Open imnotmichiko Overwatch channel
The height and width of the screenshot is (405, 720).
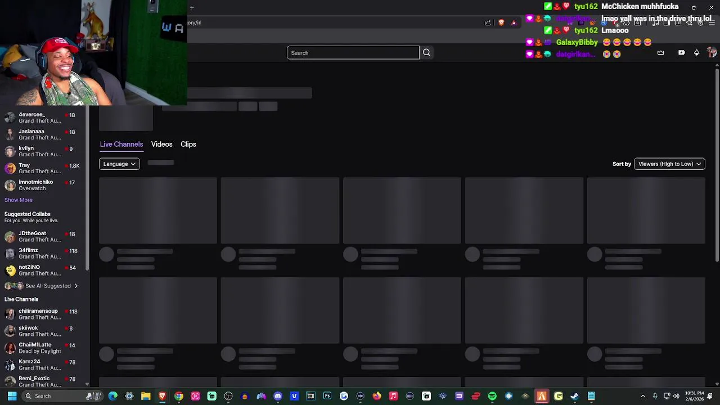[43, 185]
